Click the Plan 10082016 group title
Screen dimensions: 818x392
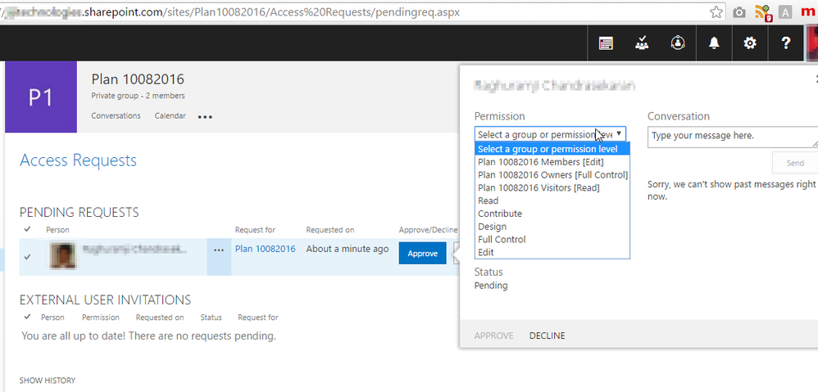click(x=138, y=79)
